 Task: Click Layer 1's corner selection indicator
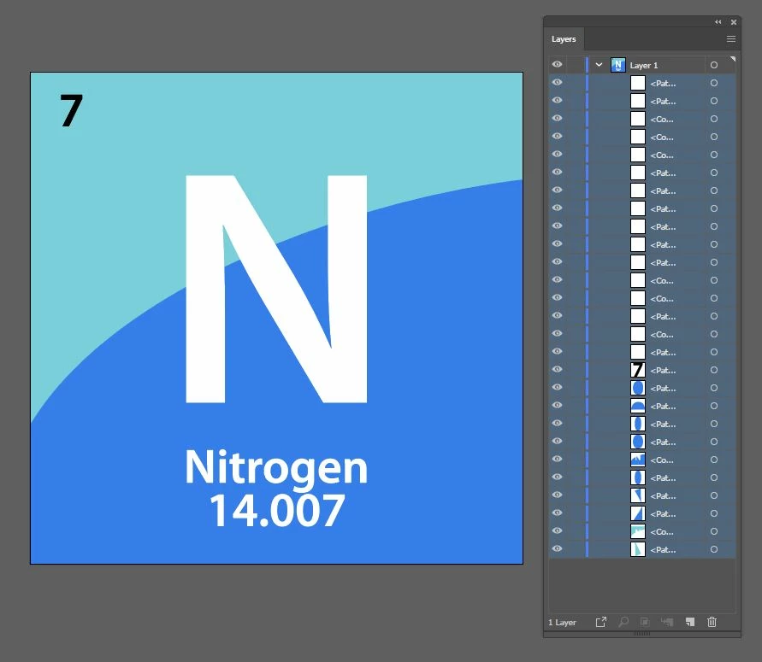733,59
